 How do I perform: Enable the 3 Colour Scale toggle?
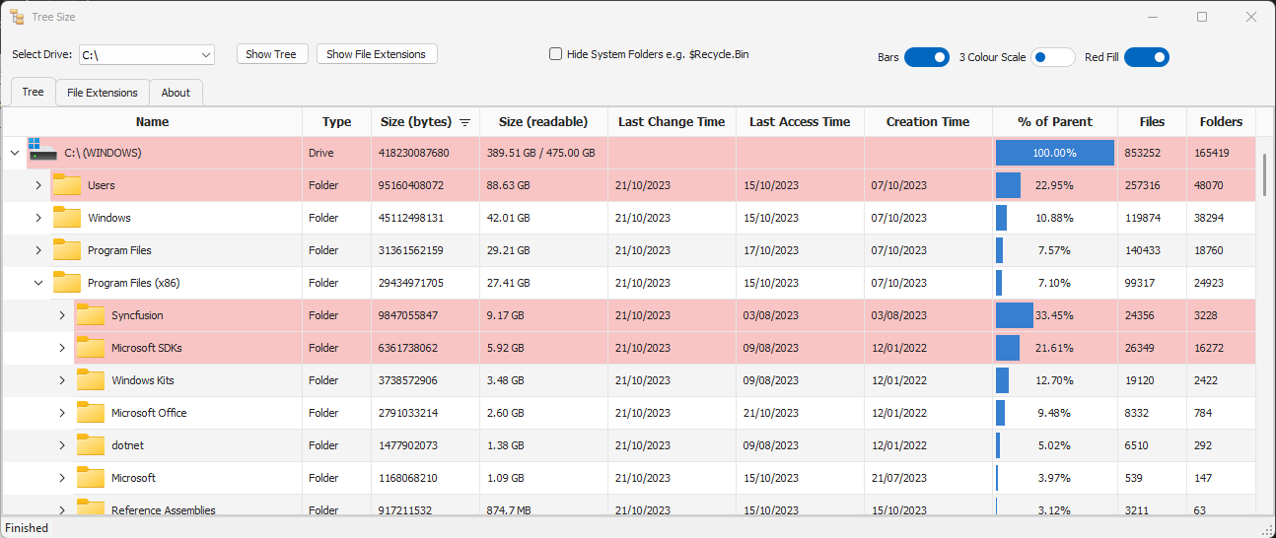point(1052,57)
